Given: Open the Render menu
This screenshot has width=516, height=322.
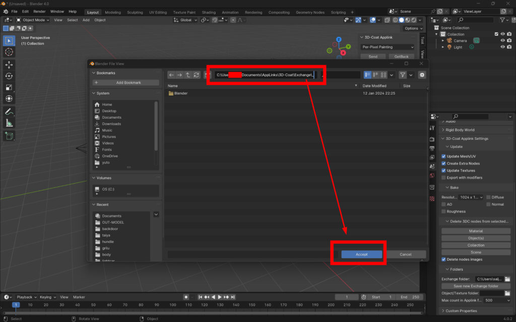Looking at the screenshot, I should [x=39, y=11].
